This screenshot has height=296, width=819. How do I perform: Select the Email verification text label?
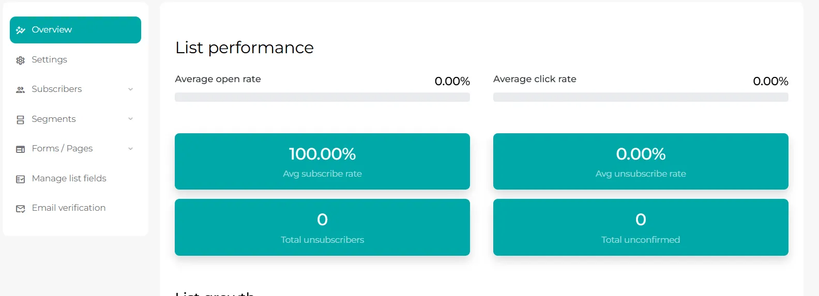(x=69, y=208)
